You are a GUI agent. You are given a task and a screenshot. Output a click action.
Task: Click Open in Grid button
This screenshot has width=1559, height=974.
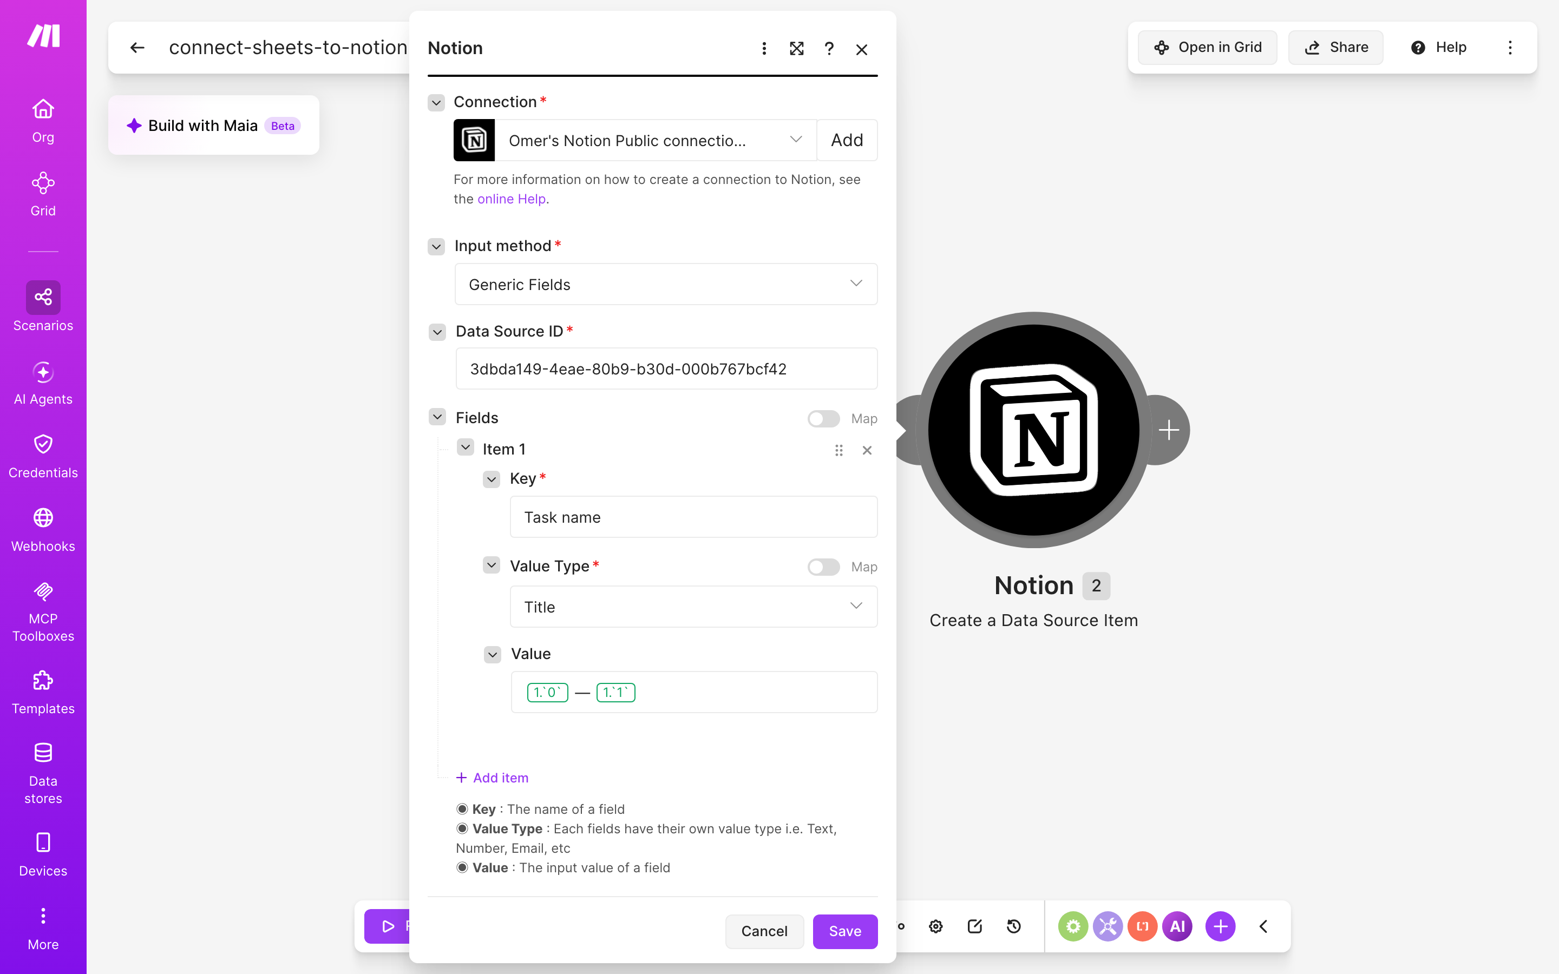[x=1207, y=48]
